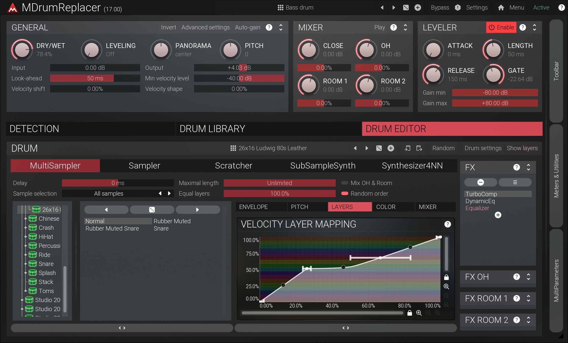Open FX list menu button
Image resolution: width=568 pixels, height=343 pixels.
515,182
